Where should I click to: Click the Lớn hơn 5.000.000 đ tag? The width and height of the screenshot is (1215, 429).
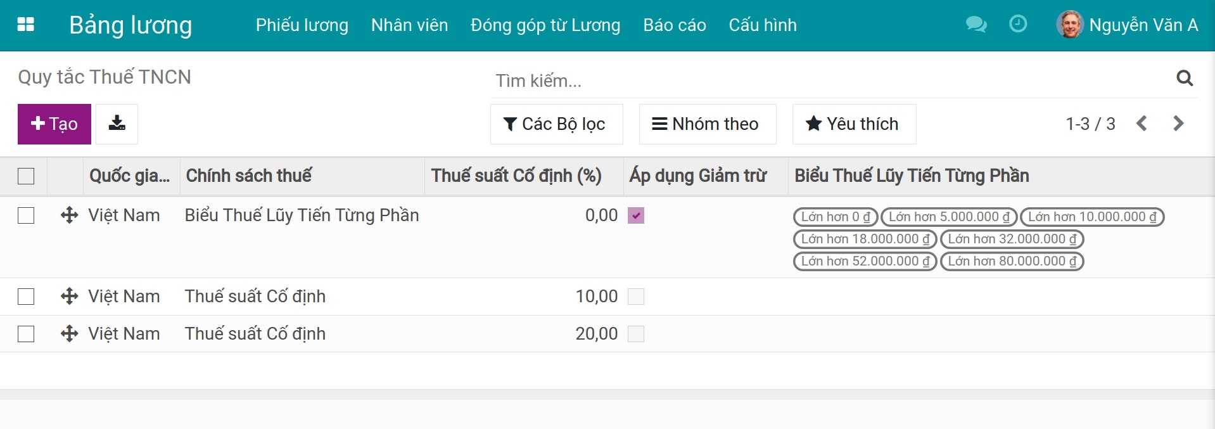coord(947,217)
